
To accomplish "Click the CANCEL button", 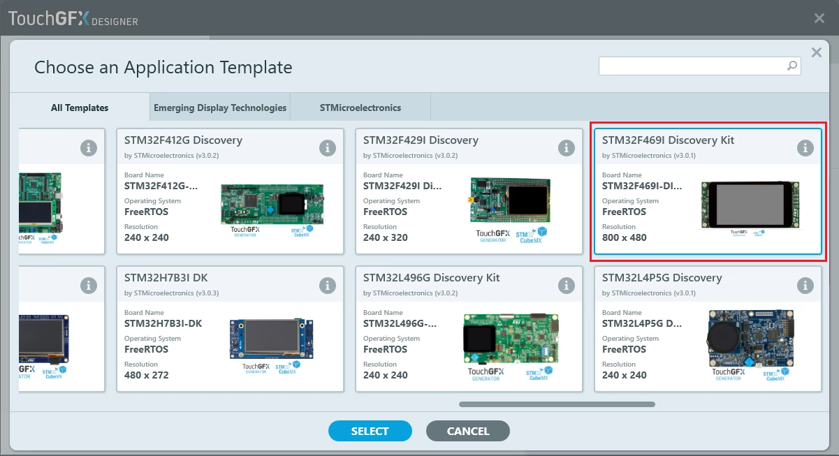I will (468, 431).
